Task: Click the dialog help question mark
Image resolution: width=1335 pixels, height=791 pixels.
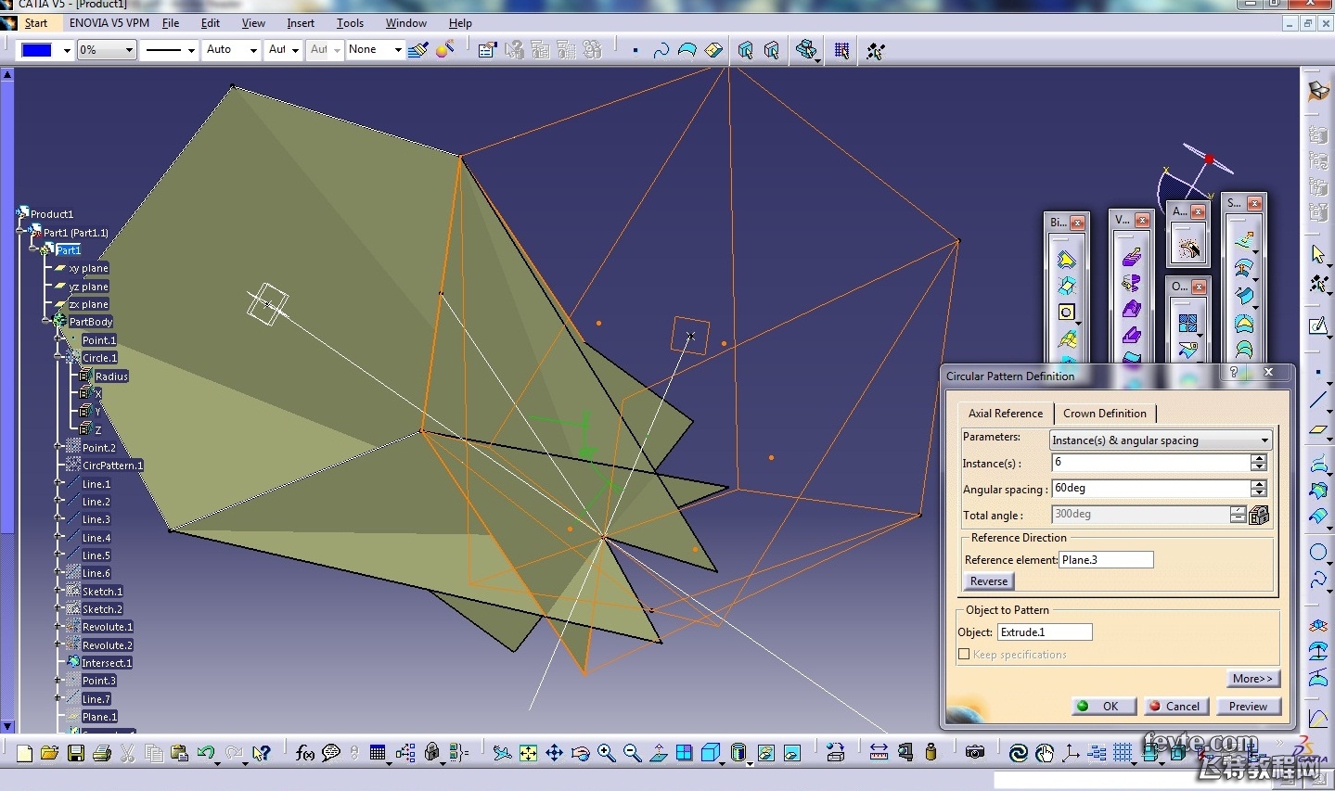Action: 1234,373
